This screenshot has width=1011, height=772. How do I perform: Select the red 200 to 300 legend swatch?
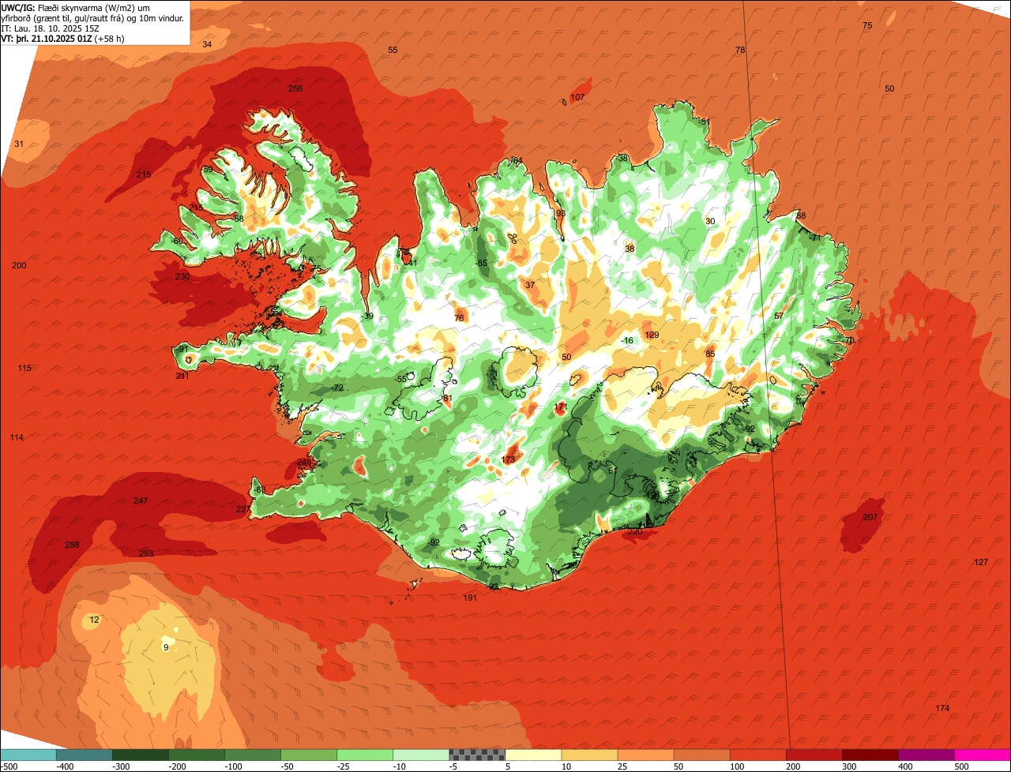(814, 755)
